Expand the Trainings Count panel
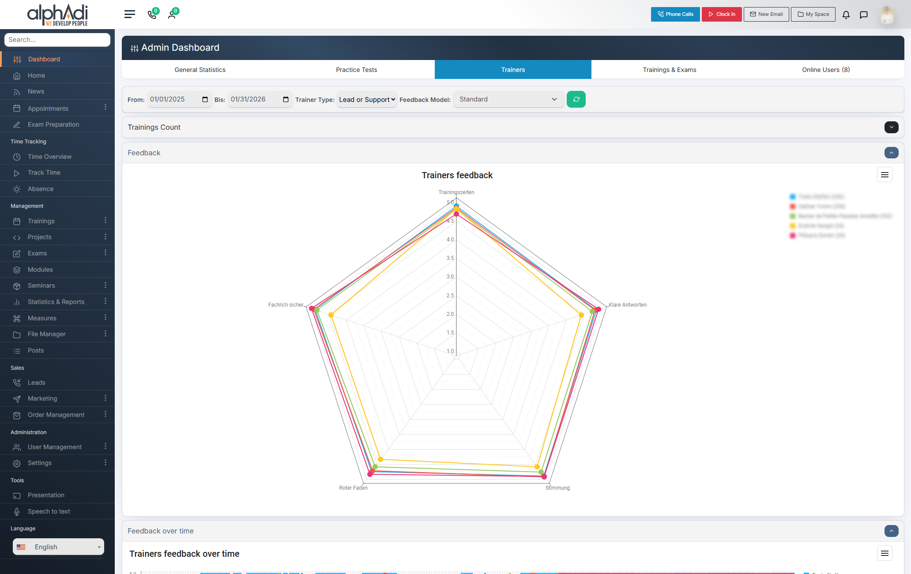 click(x=891, y=127)
